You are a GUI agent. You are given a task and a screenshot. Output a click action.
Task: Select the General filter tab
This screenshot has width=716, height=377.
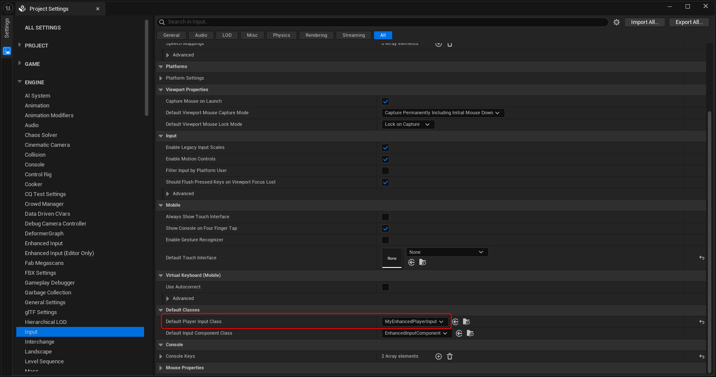coord(171,36)
